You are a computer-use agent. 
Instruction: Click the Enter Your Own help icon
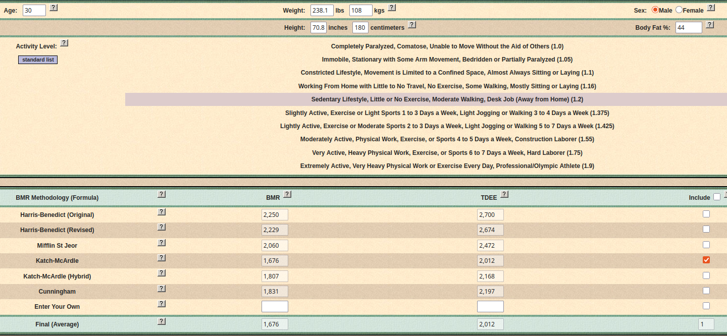[162, 304]
